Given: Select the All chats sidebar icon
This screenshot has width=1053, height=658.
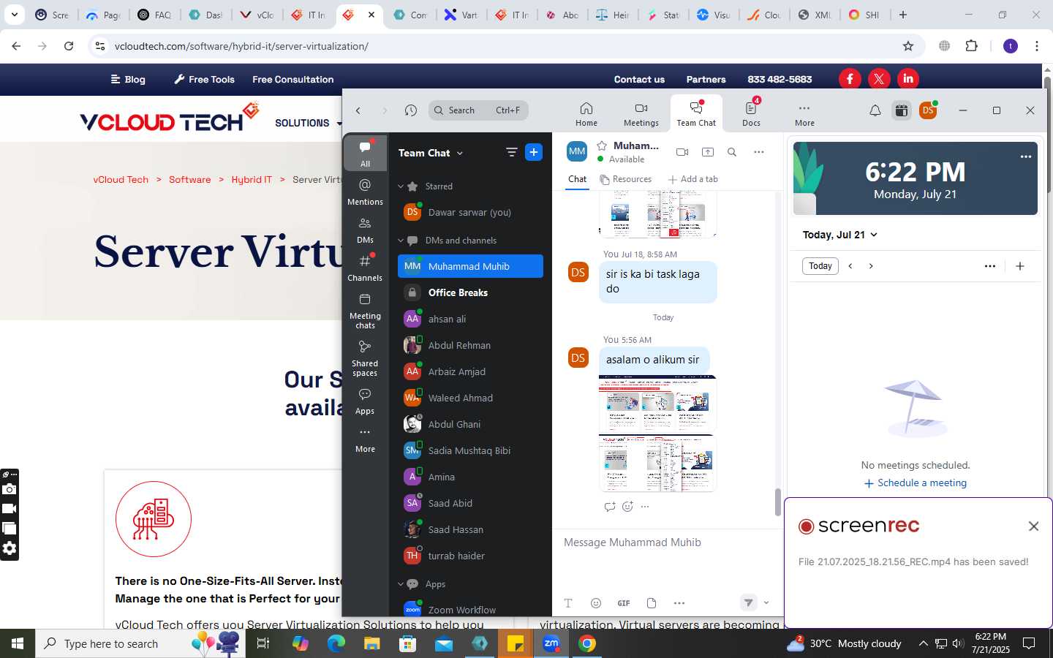Looking at the screenshot, I should [365, 153].
